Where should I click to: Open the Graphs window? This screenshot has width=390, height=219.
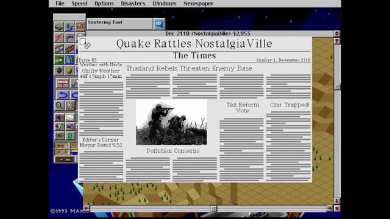[x=70, y=117]
